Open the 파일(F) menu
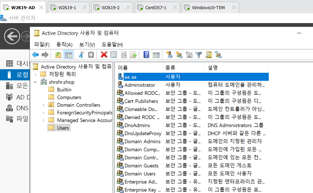The image size is (313, 193). coord(42,44)
